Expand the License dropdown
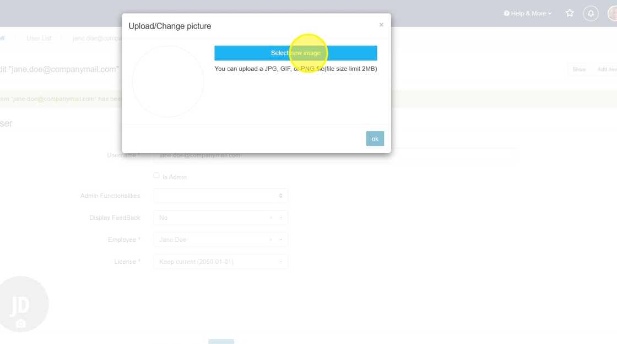Screen dimensions: 617x344 (x=221, y=262)
